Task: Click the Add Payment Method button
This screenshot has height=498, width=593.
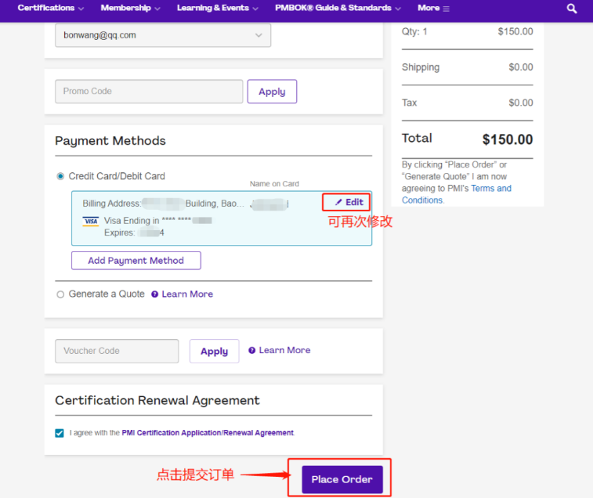Action: click(x=136, y=261)
